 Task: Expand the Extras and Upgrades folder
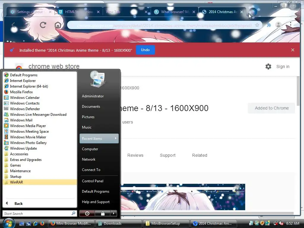[x=26, y=159]
